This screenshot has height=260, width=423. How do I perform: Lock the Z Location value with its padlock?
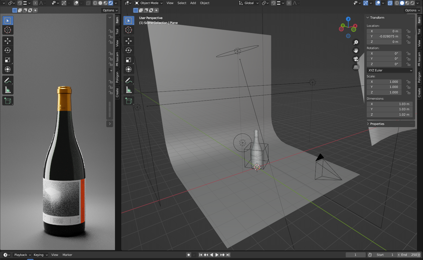tap(408, 42)
